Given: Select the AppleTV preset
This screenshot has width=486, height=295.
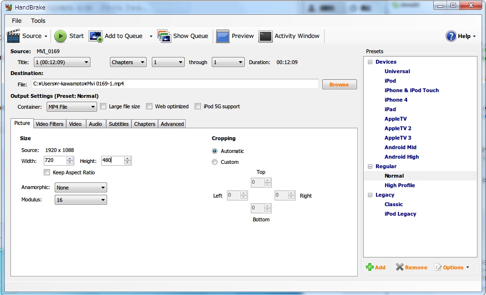Looking at the screenshot, I should [396, 119].
